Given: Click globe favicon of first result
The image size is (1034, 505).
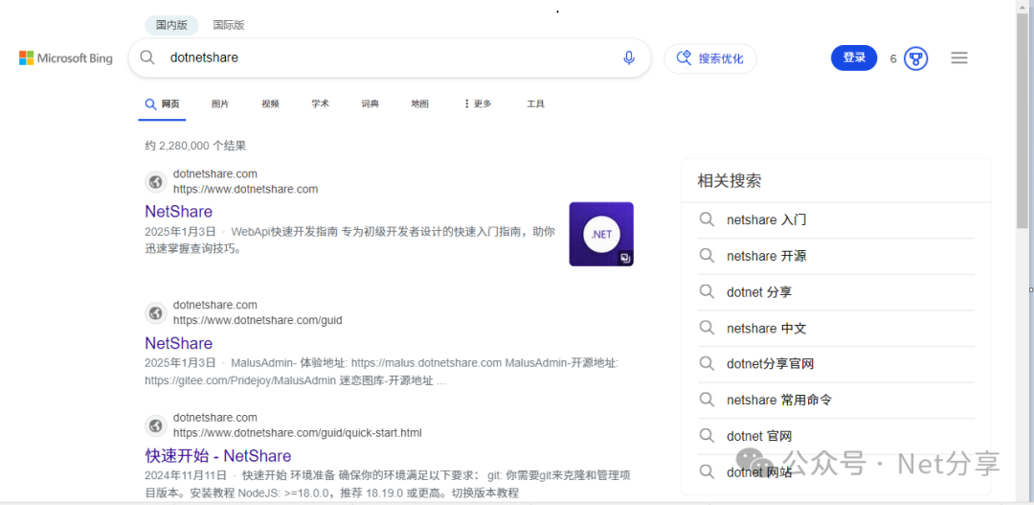Looking at the screenshot, I should pyautogui.click(x=156, y=181).
